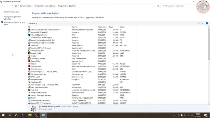Open the notification center icon
Viewport: 210px width, 118px height.
206,115
